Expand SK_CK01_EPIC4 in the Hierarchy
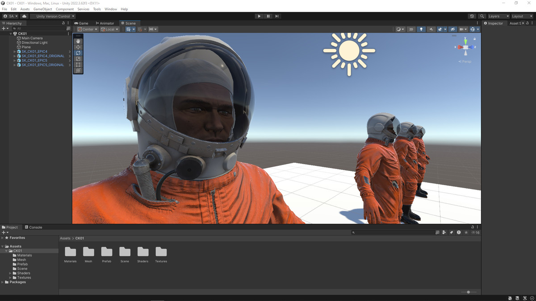 (x=15, y=52)
